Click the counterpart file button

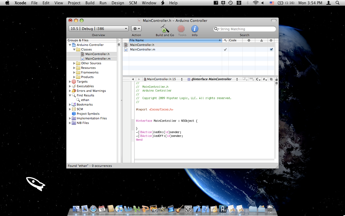click(x=271, y=79)
